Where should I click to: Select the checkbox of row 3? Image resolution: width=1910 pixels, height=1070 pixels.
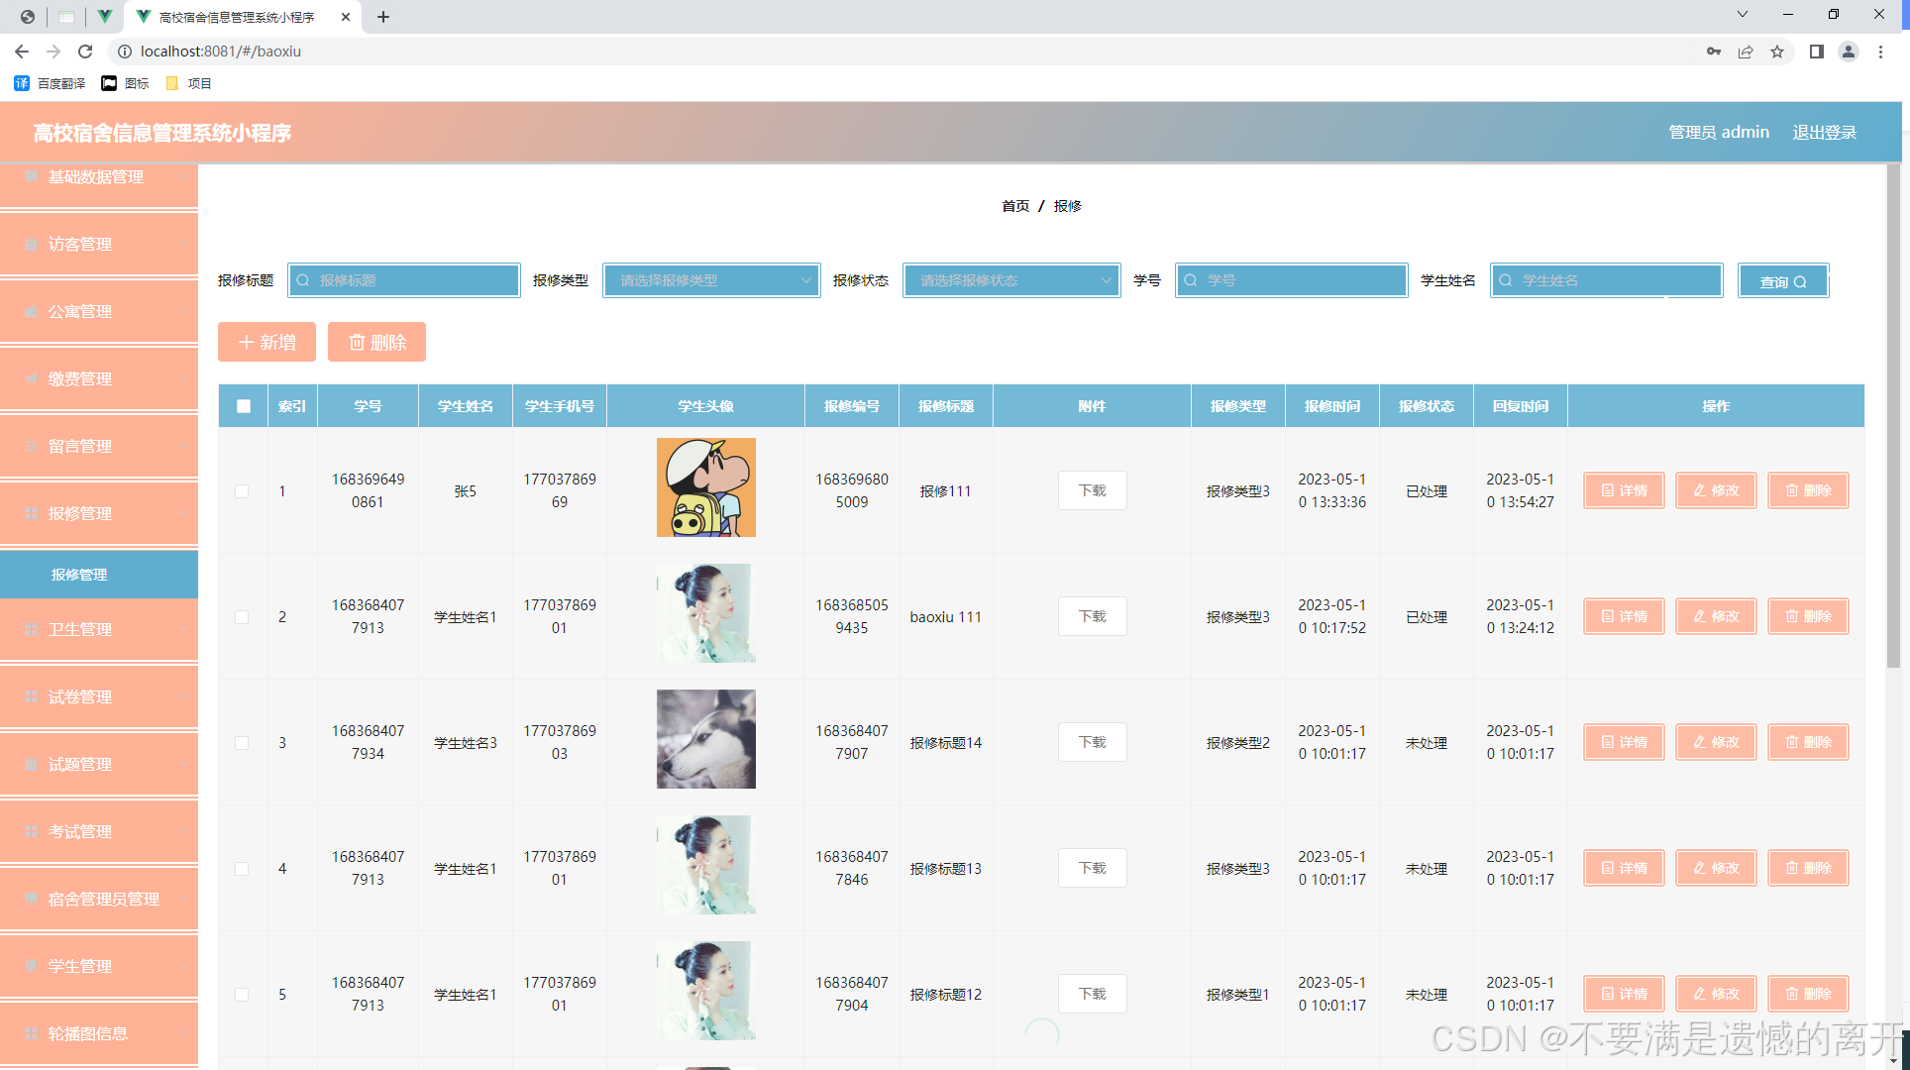242,743
